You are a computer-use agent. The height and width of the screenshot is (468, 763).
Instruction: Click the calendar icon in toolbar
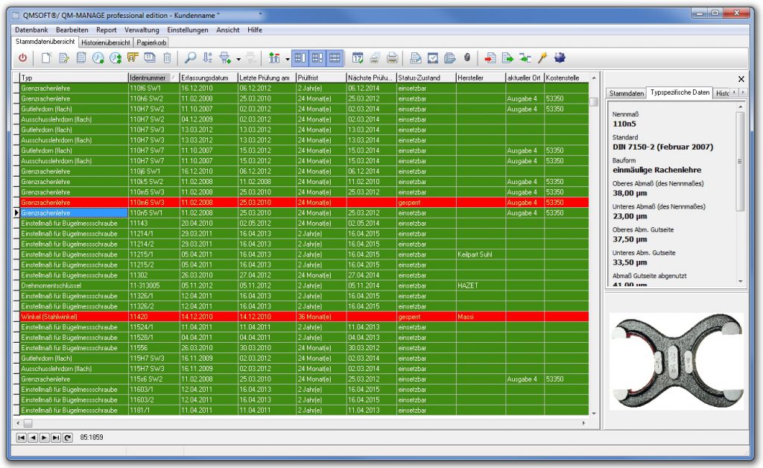point(357,57)
